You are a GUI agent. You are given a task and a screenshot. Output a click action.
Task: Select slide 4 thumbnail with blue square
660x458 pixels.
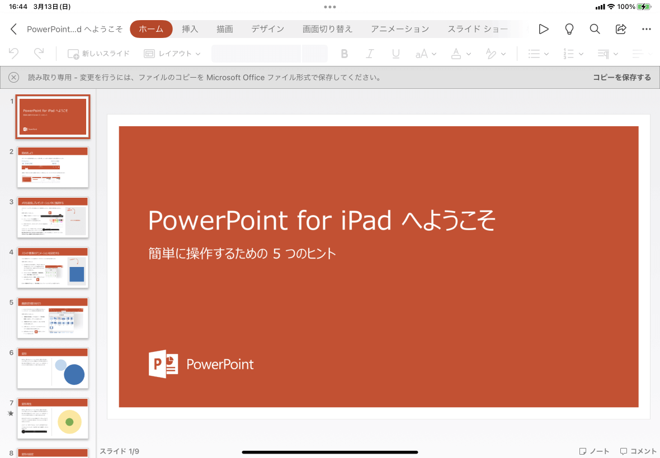(x=53, y=268)
